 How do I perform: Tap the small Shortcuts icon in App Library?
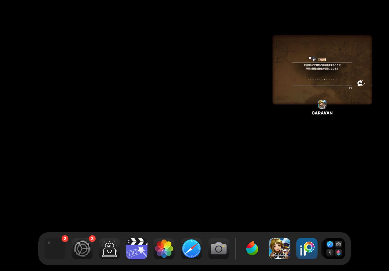(338, 253)
